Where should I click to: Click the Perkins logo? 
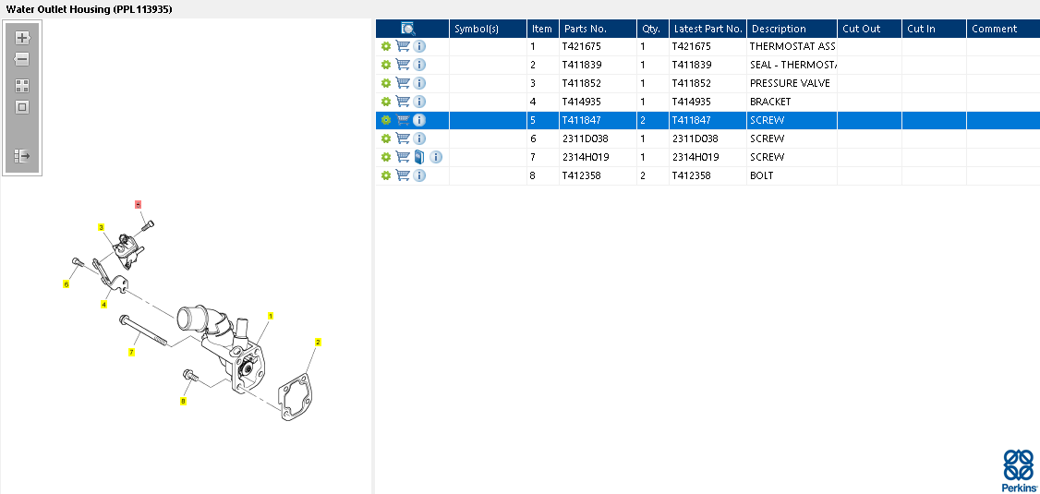pyautogui.click(x=1018, y=470)
